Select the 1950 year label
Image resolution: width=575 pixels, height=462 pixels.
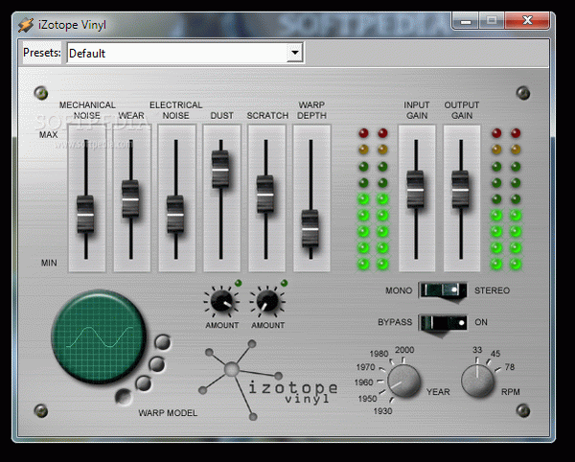367,398
